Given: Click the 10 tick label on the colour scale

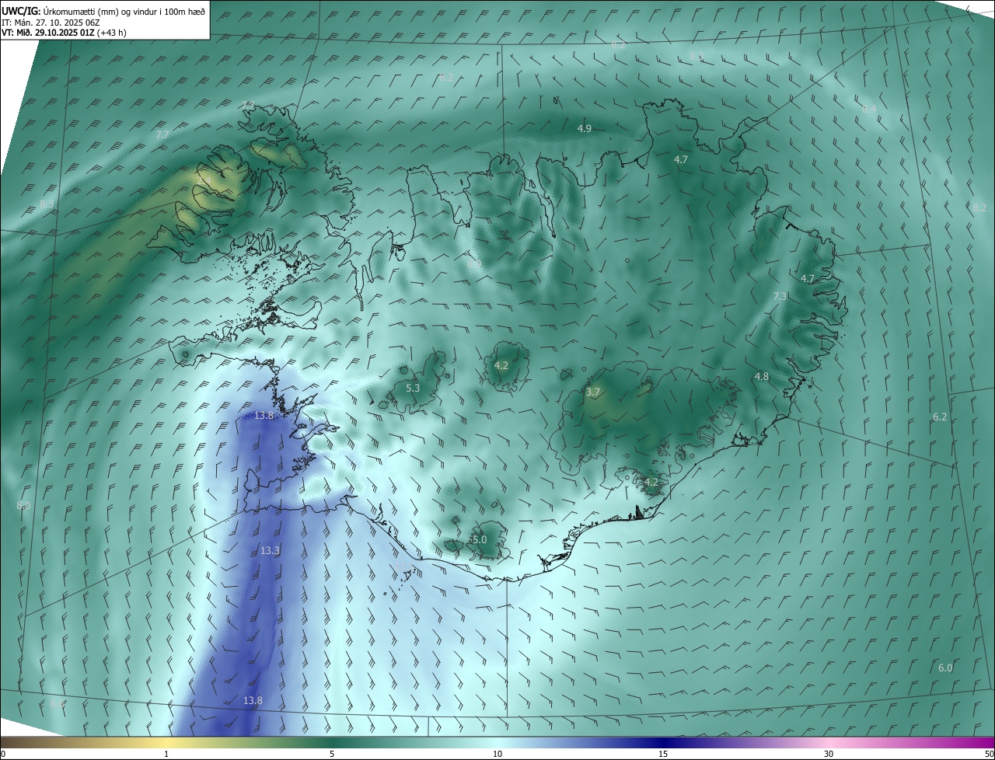Looking at the screenshot, I should pos(497,754).
